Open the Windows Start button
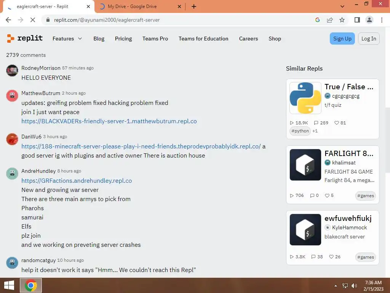 pyautogui.click(x=9, y=285)
